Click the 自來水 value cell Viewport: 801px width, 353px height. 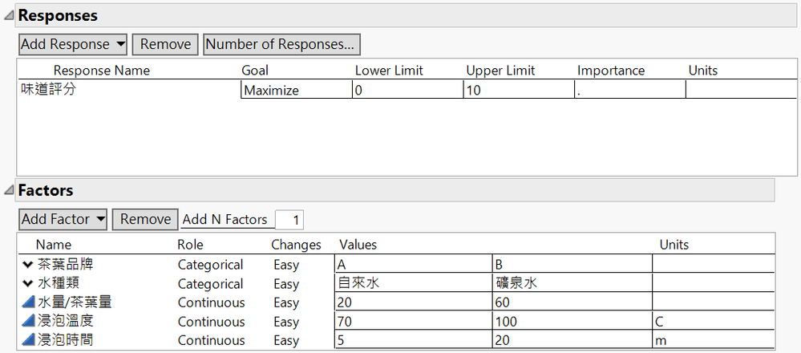pyautogui.click(x=412, y=284)
